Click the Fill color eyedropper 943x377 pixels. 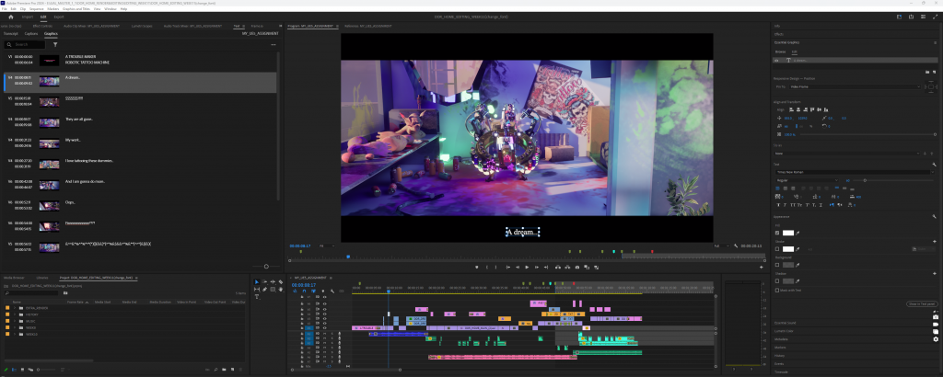click(x=797, y=233)
